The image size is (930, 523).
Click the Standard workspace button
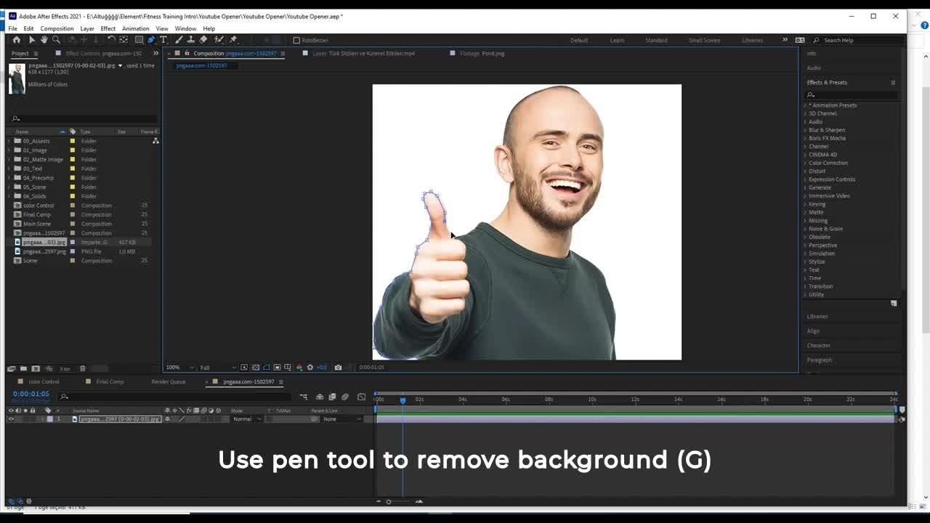[656, 41]
